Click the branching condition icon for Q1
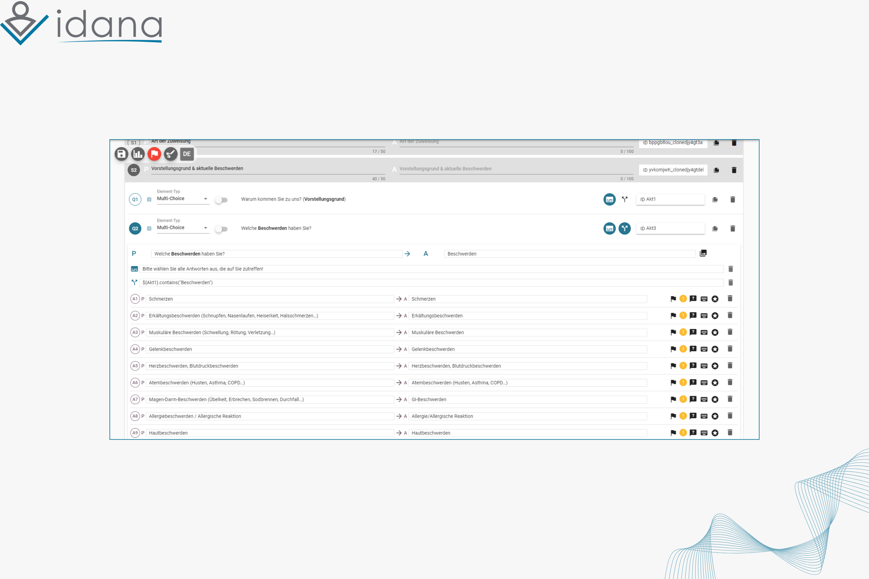The width and height of the screenshot is (869, 579). [x=624, y=199]
